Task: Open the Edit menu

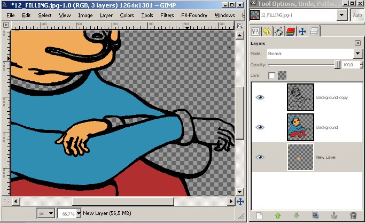Action: [x=26, y=16]
